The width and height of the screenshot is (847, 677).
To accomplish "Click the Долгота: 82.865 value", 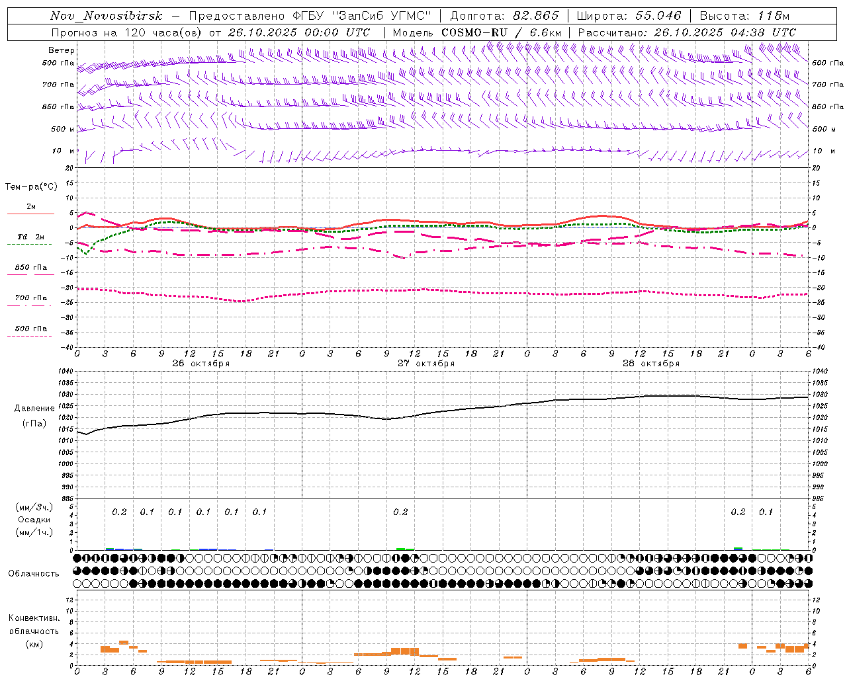I will pyautogui.click(x=504, y=16).
